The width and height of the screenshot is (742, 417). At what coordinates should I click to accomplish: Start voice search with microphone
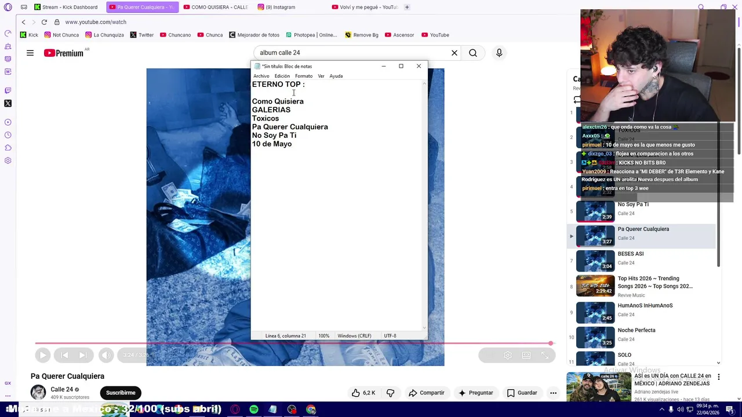(499, 53)
